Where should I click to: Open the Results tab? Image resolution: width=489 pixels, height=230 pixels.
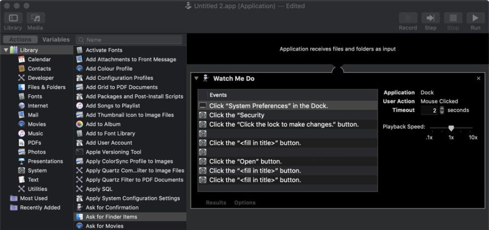tap(215, 203)
